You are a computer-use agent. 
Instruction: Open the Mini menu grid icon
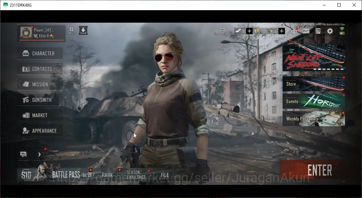(71, 31)
